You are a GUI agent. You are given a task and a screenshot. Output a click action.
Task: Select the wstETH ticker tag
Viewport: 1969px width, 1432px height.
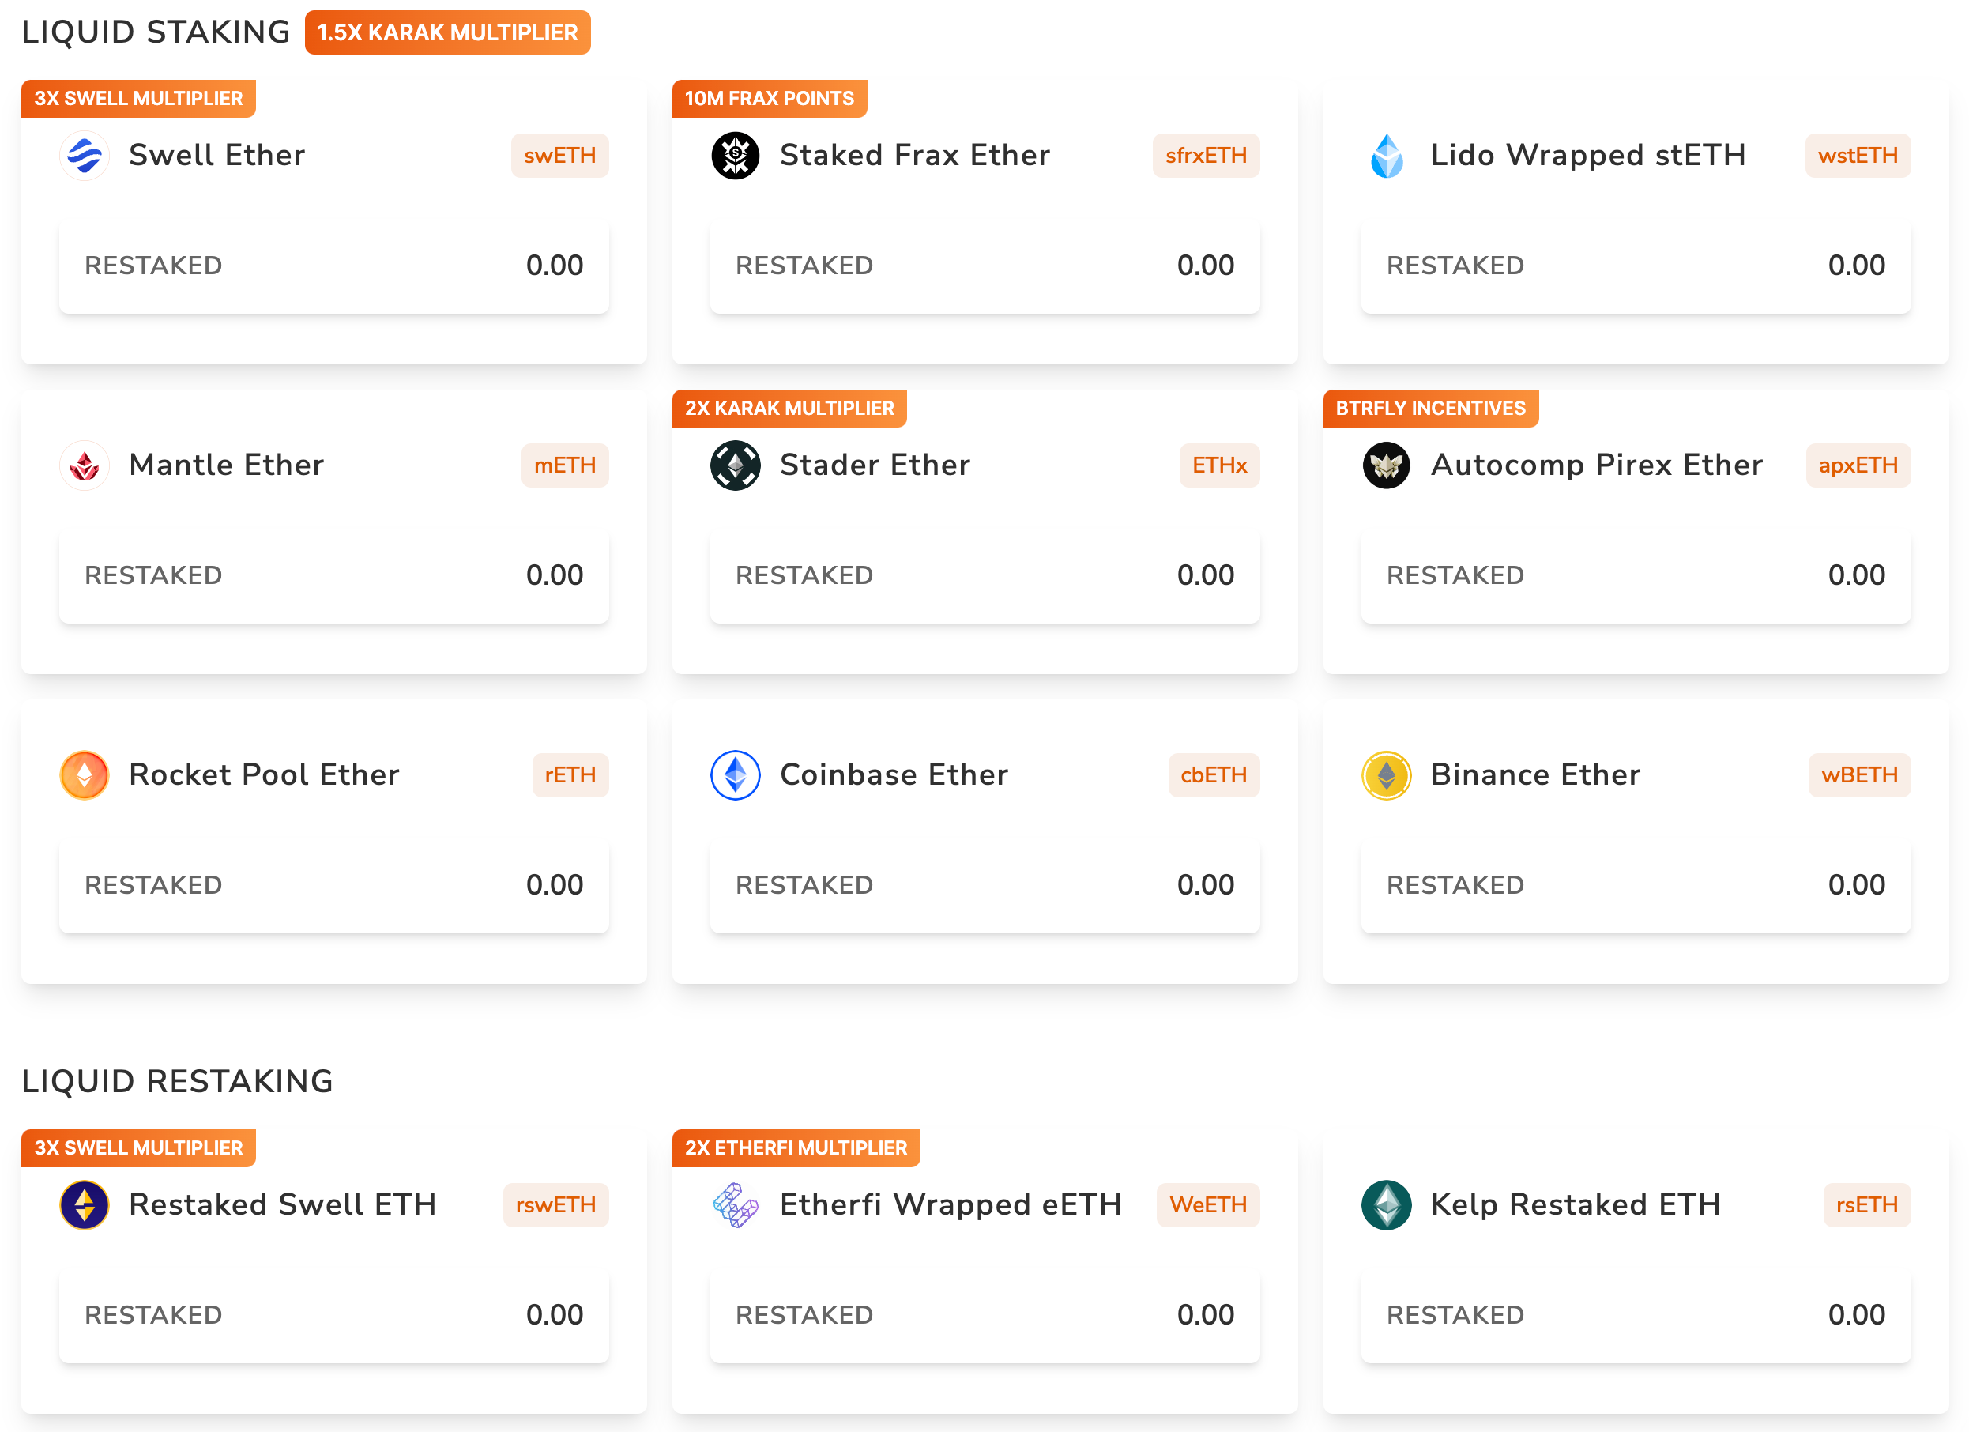coord(1857,156)
